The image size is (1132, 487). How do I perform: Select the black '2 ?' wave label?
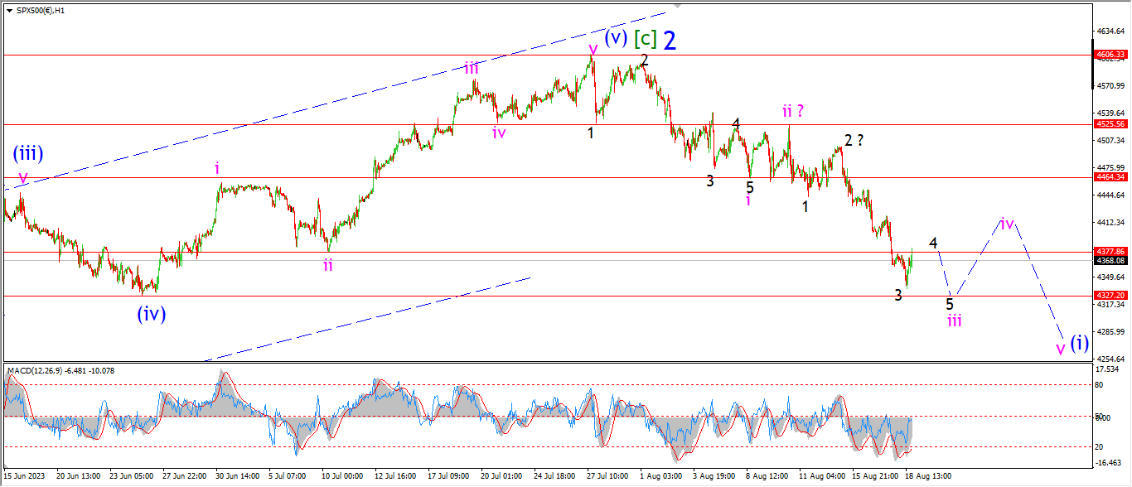coord(854,140)
